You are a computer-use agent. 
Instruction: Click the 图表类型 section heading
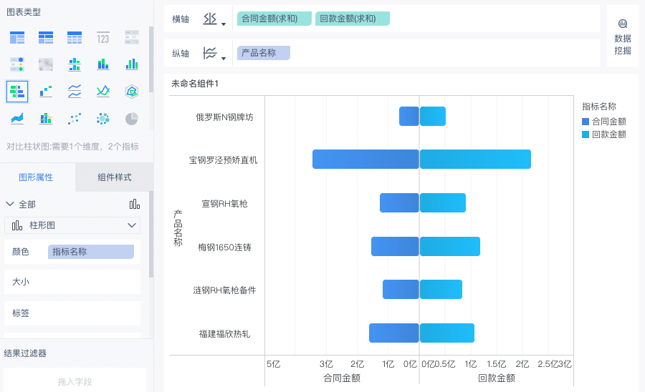(x=24, y=12)
